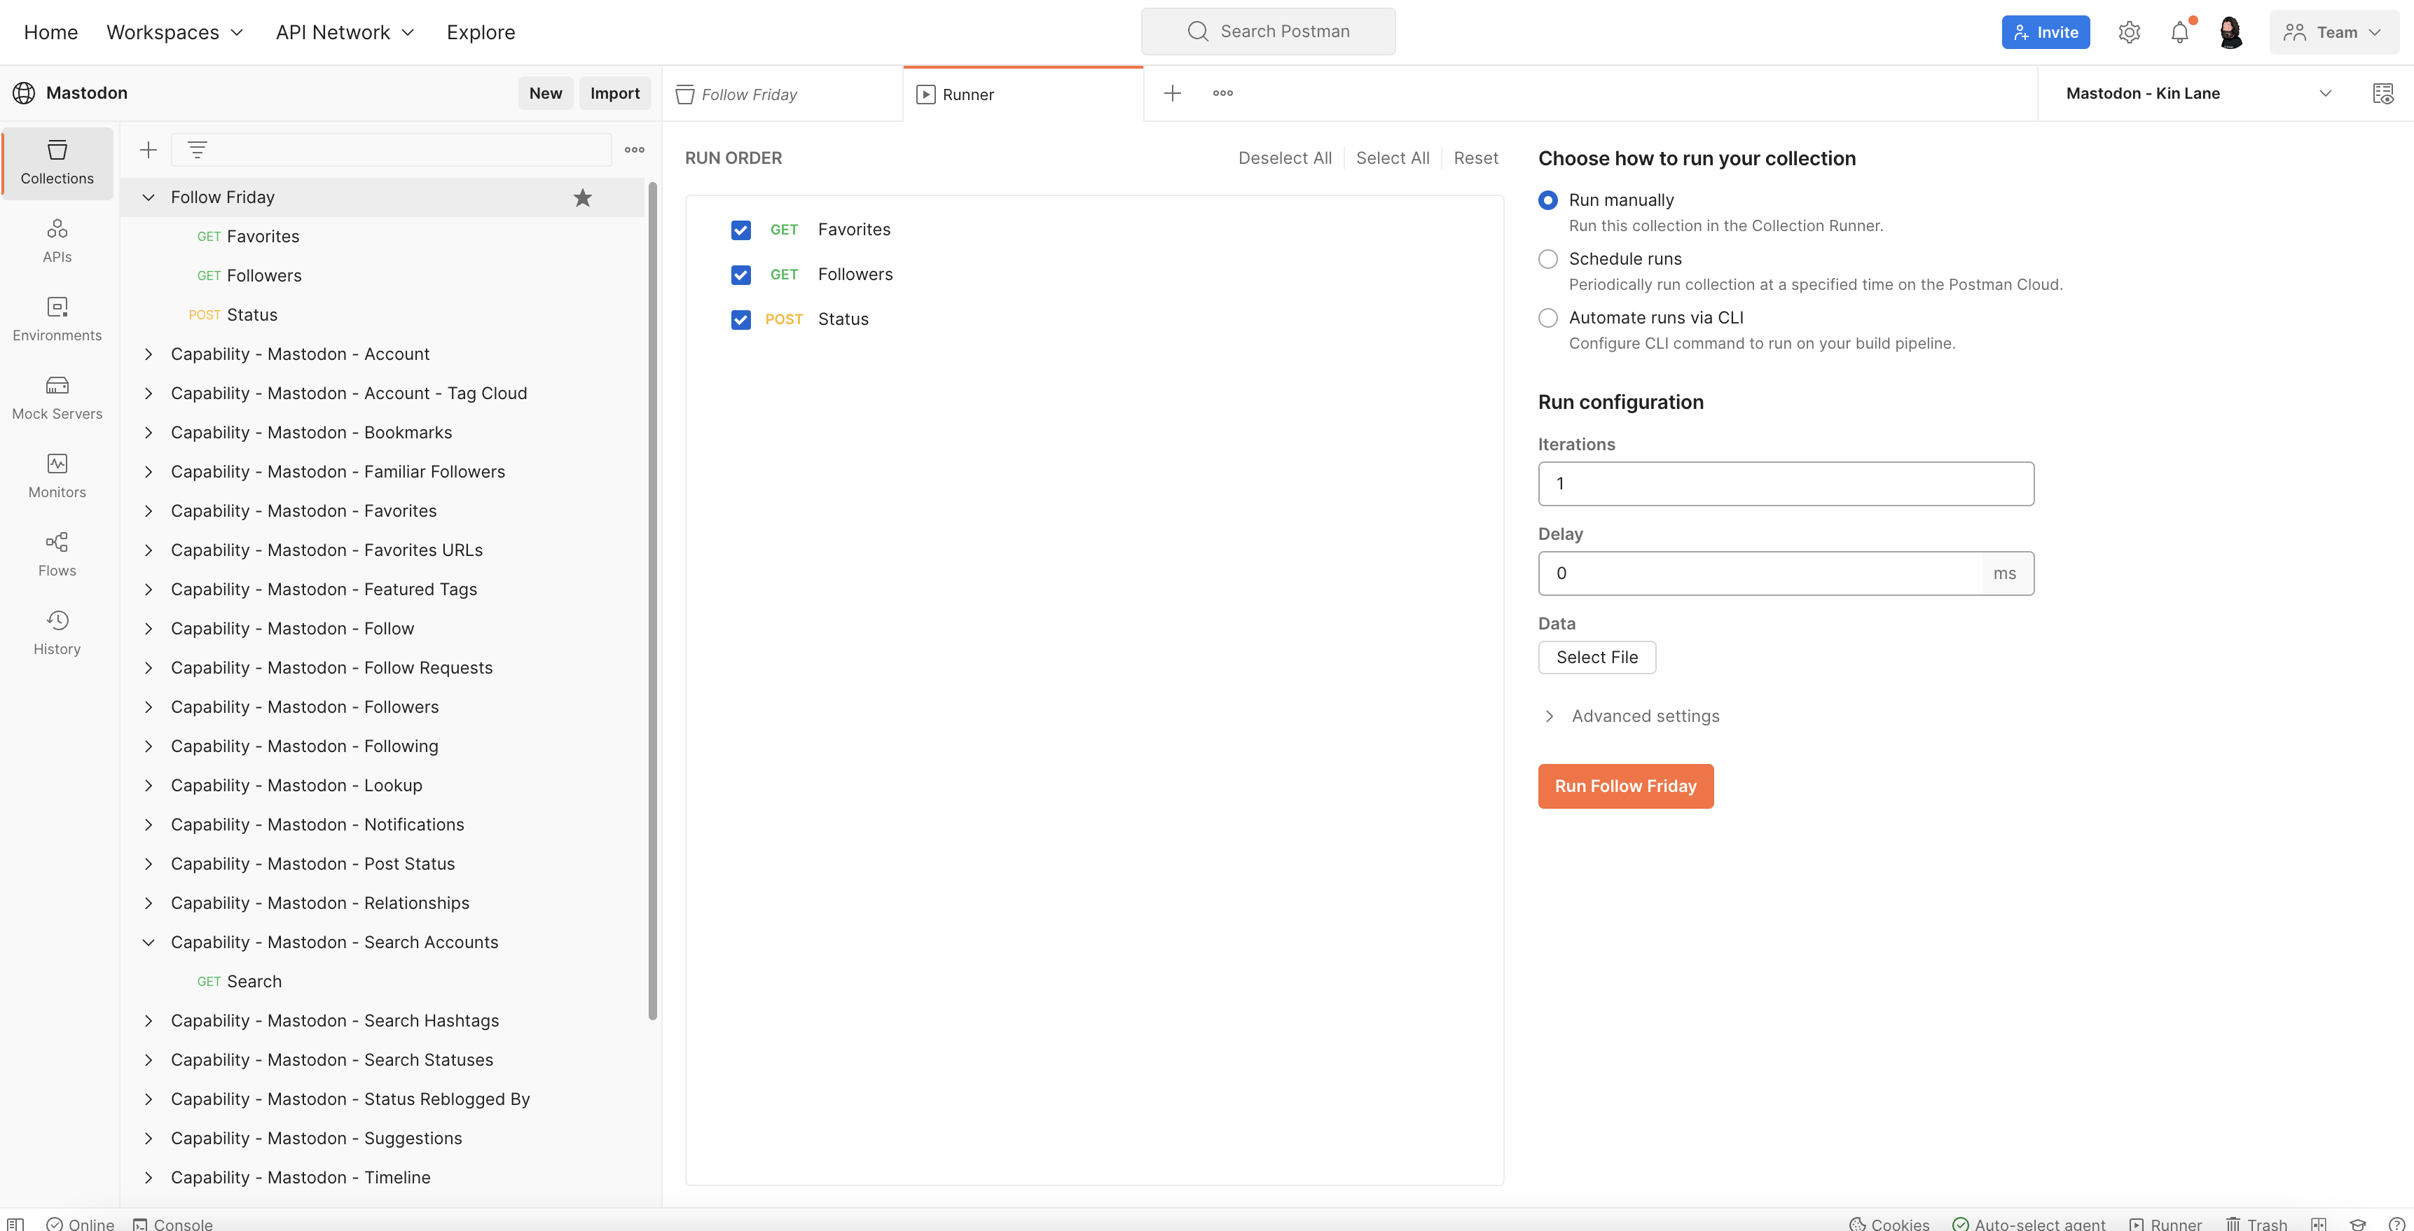Click Reset in run order
The width and height of the screenshot is (2414, 1231).
tap(1476, 158)
